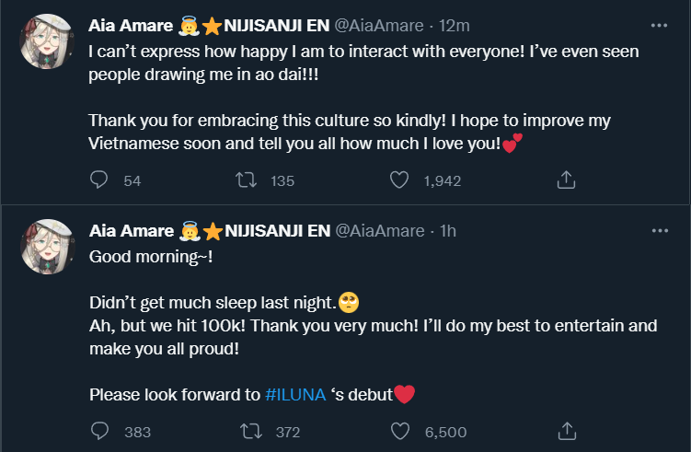Viewport: 691px width, 452px height.
Task: Open more options on the 12m tweet
Action: point(659,26)
